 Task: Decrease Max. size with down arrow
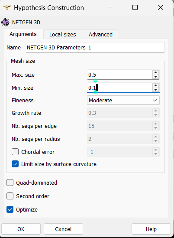tap(155, 77)
